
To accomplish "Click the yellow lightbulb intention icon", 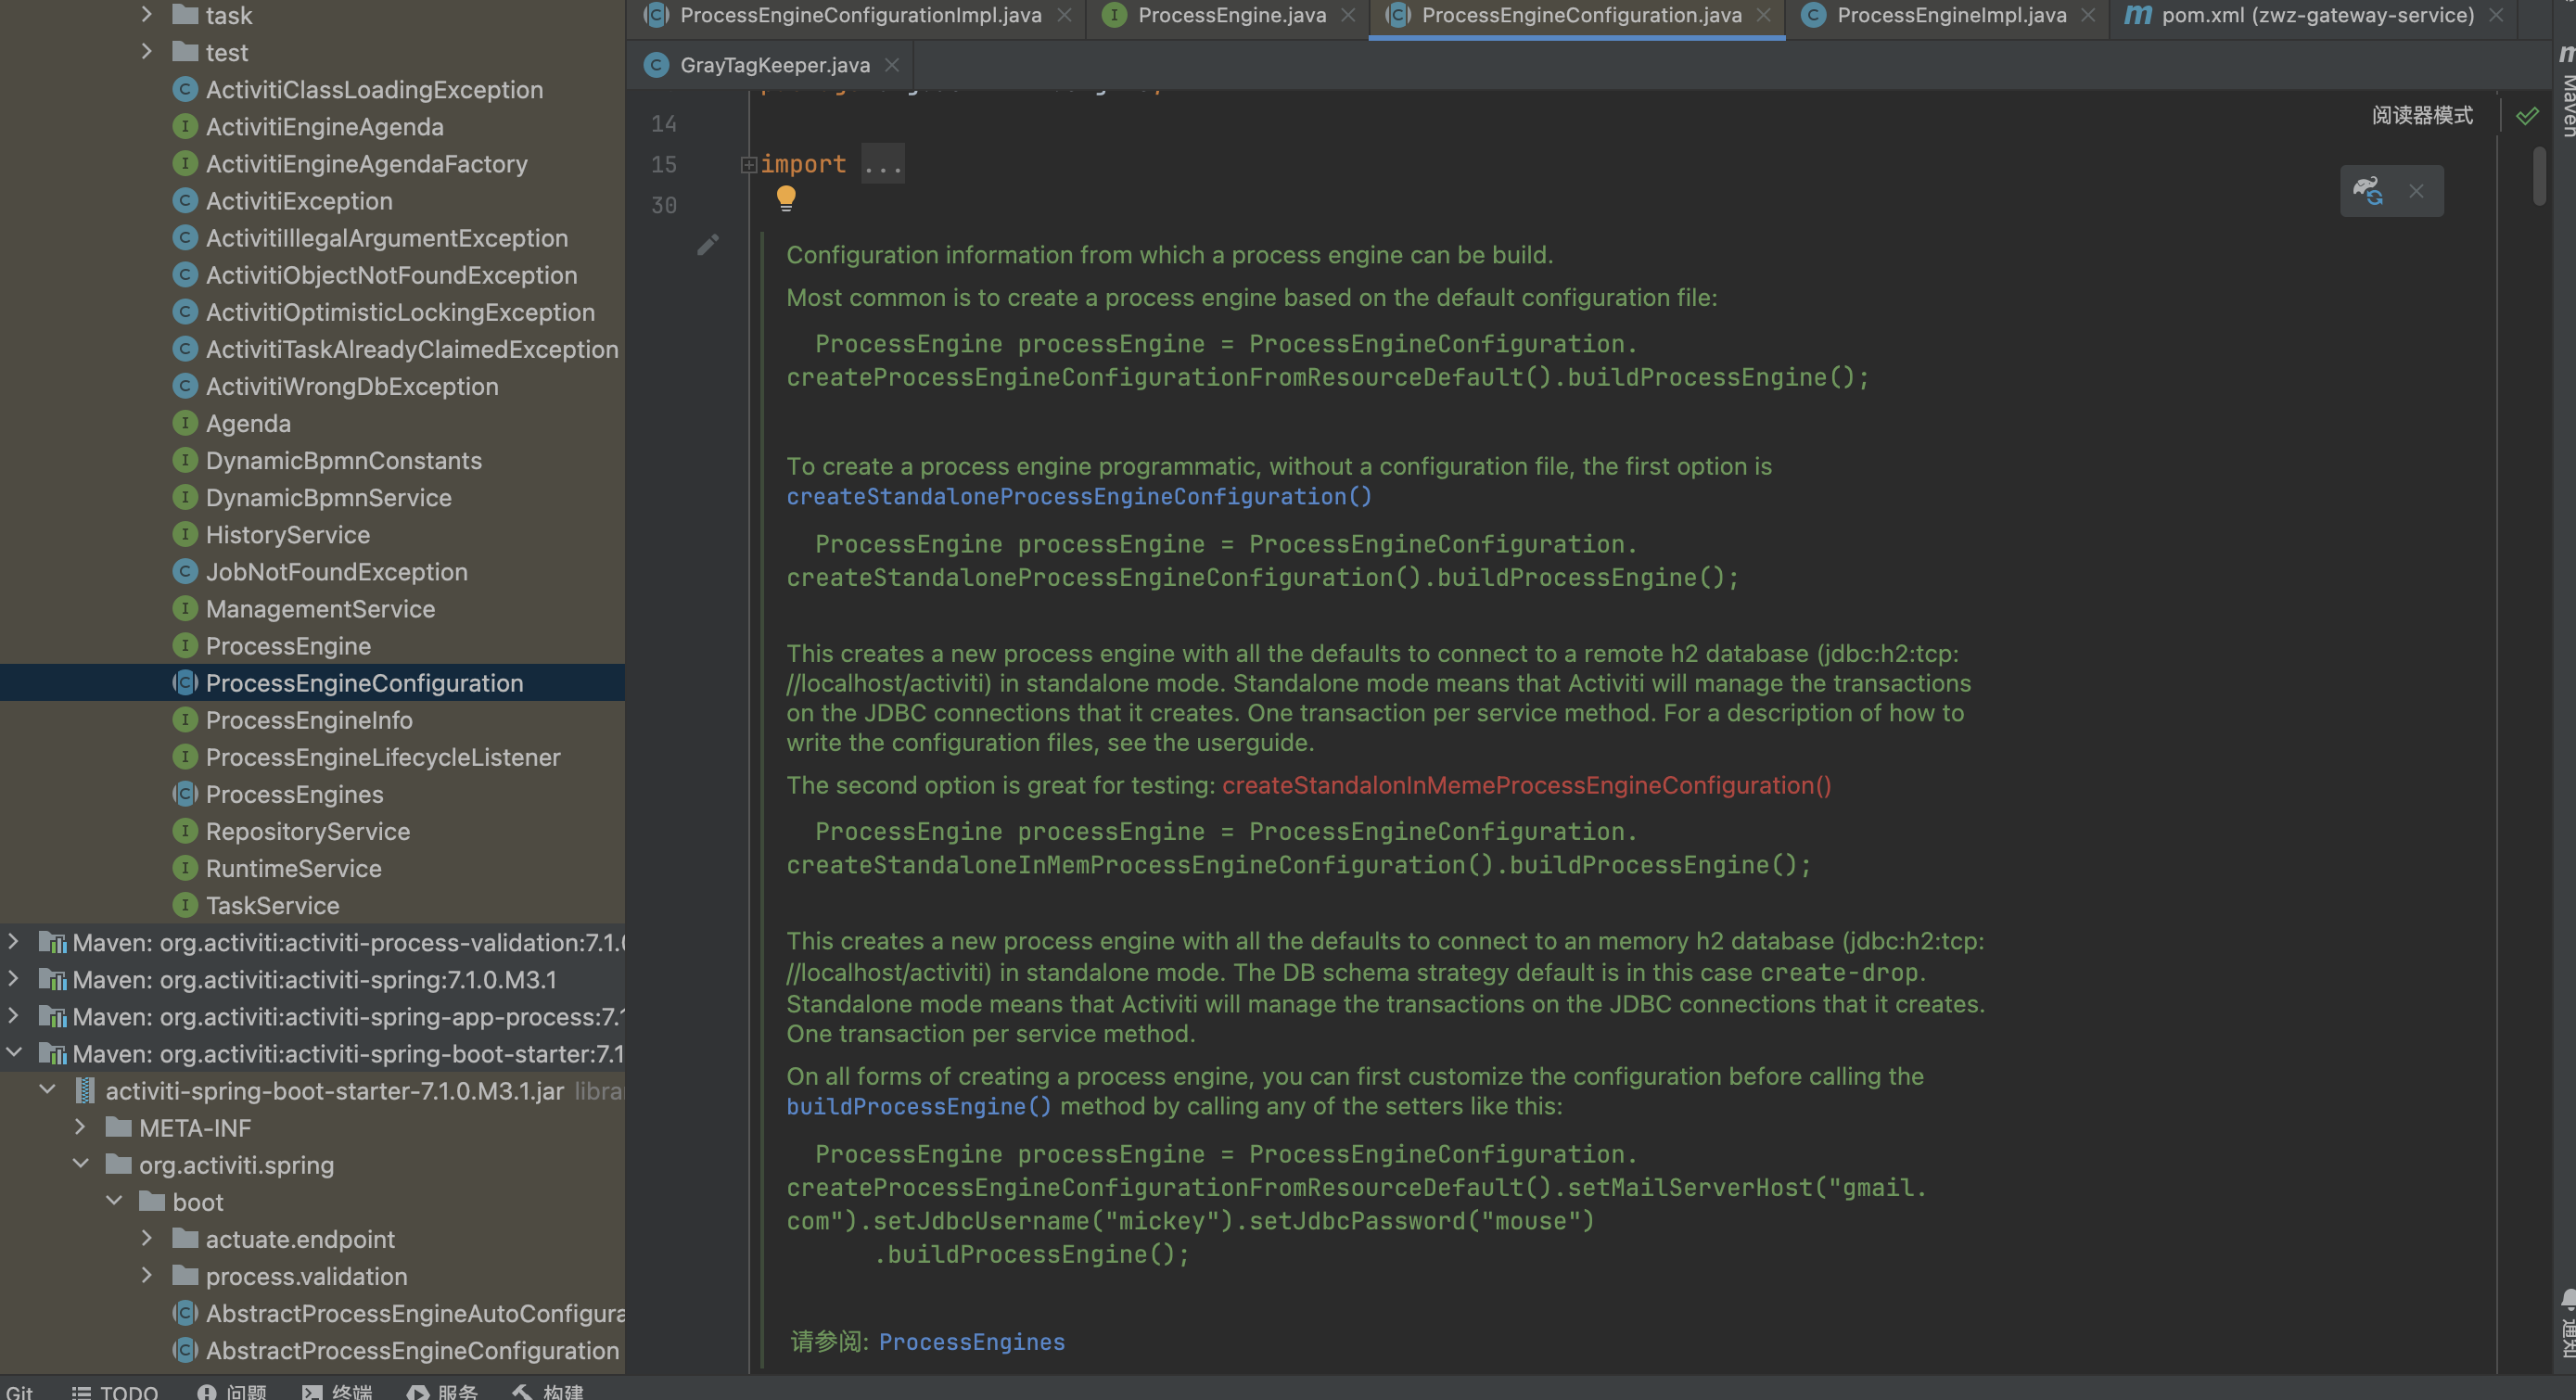I will pyautogui.click(x=786, y=197).
